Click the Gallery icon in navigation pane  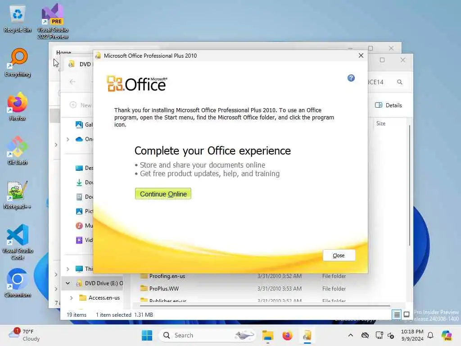point(79,125)
